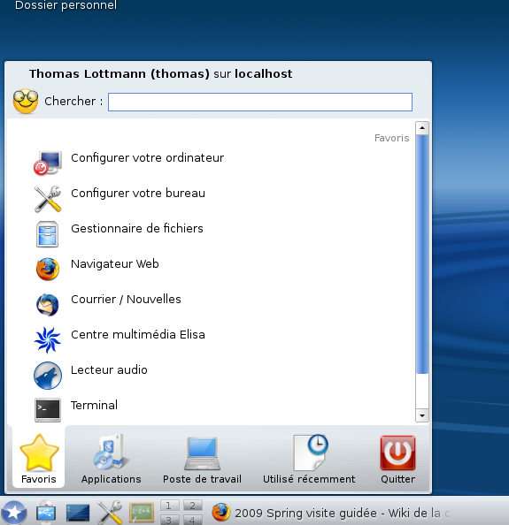Click the smiley user avatar icon

pyautogui.click(x=26, y=101)
